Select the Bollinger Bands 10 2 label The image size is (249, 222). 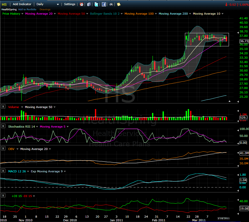[105, 14]
